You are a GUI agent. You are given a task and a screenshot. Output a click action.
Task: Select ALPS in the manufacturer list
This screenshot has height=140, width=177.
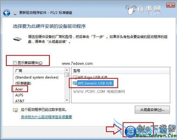point(19,95)
